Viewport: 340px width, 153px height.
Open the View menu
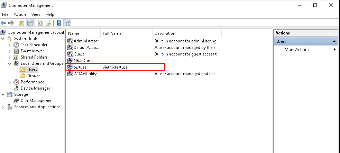(36, 14)
